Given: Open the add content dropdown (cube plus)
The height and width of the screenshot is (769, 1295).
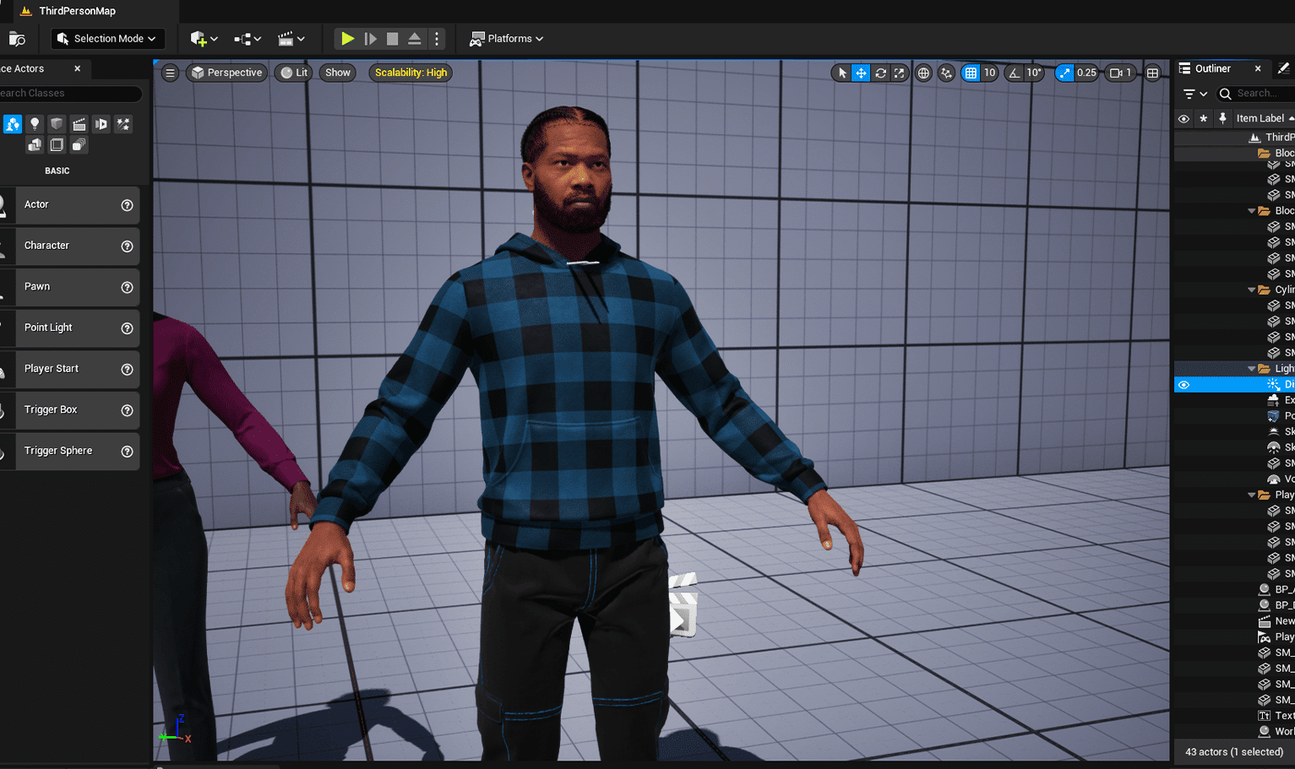Looking at the screenshot, I should click(x=204, y=39).
